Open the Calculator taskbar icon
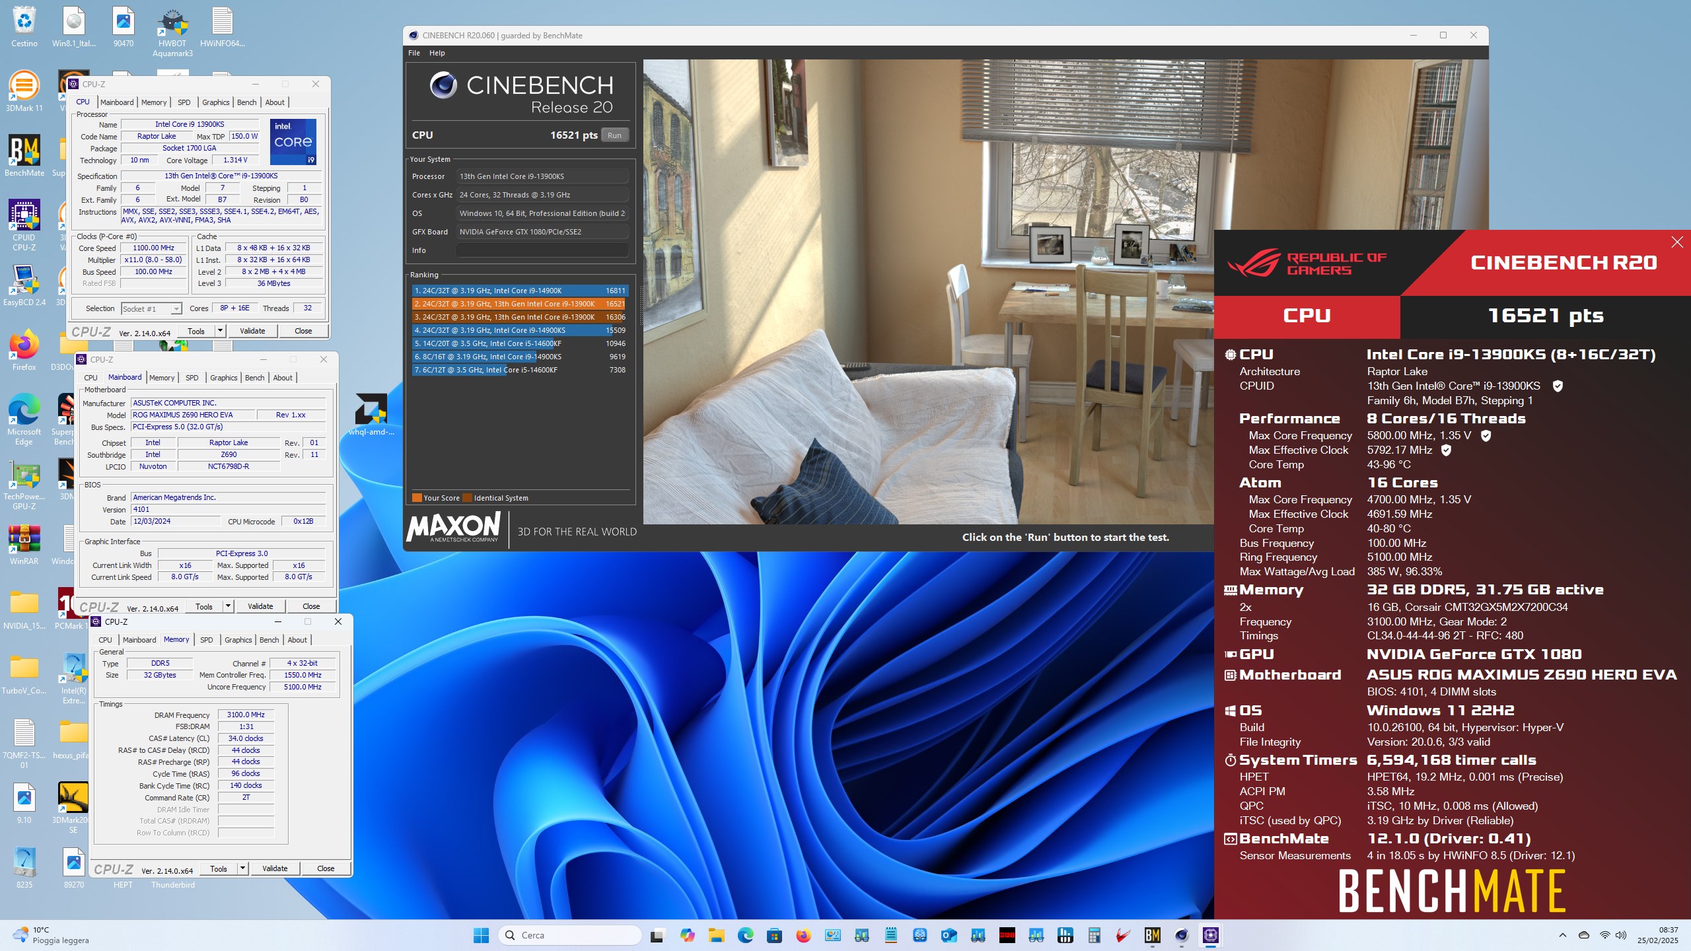 point(1094,935)
